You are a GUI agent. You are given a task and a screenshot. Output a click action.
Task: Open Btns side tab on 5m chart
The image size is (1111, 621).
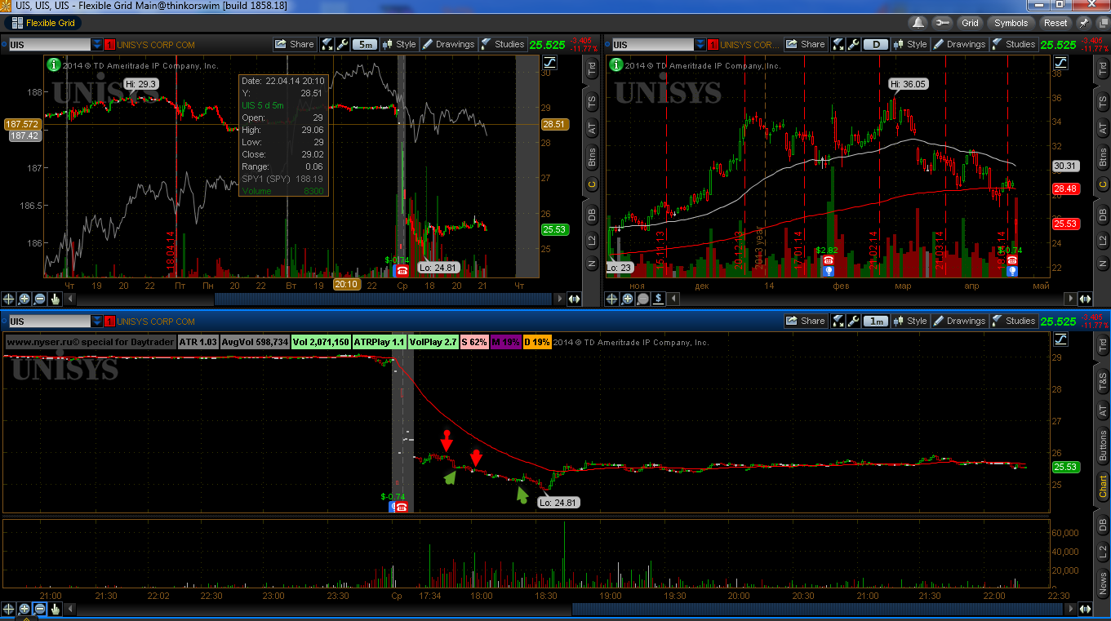[592, 157]
